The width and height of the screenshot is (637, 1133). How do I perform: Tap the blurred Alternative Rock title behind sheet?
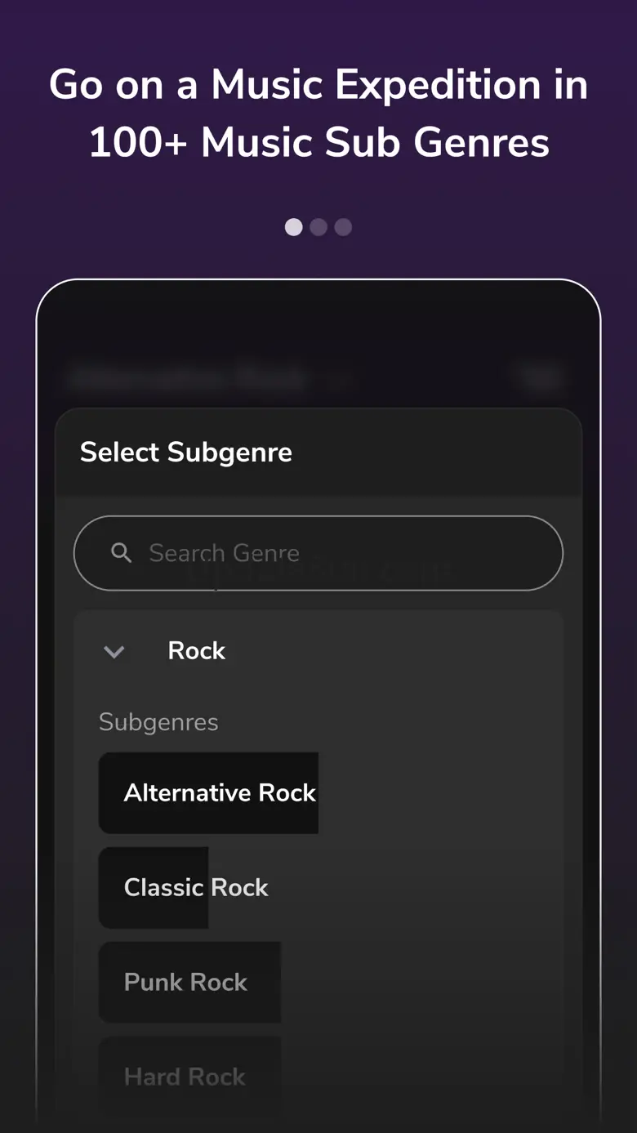(188, 378)
